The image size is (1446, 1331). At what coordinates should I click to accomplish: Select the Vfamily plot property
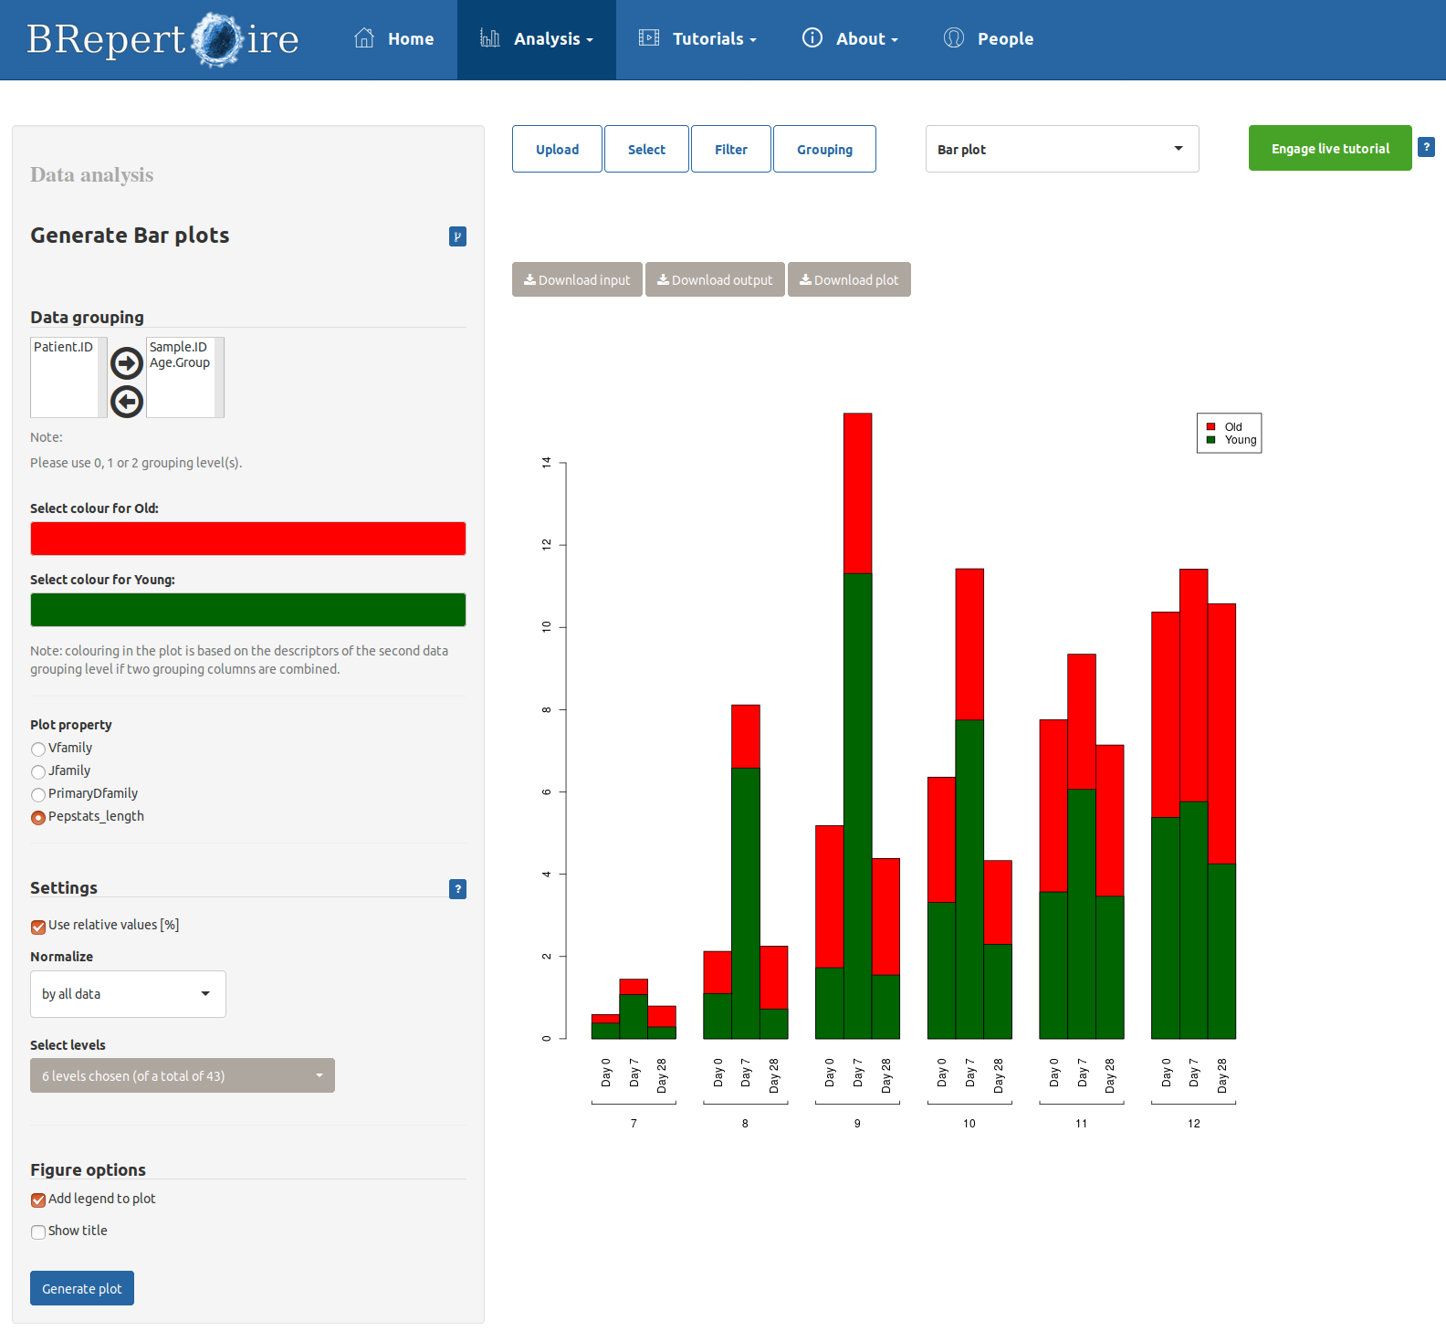point(38,749)
